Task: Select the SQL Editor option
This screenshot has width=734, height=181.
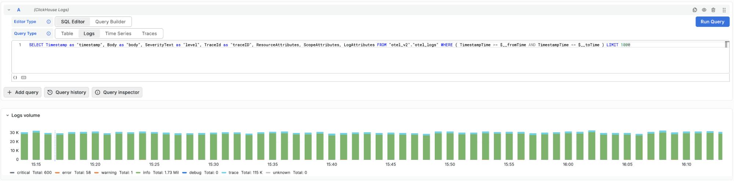Action: (73, 22)
